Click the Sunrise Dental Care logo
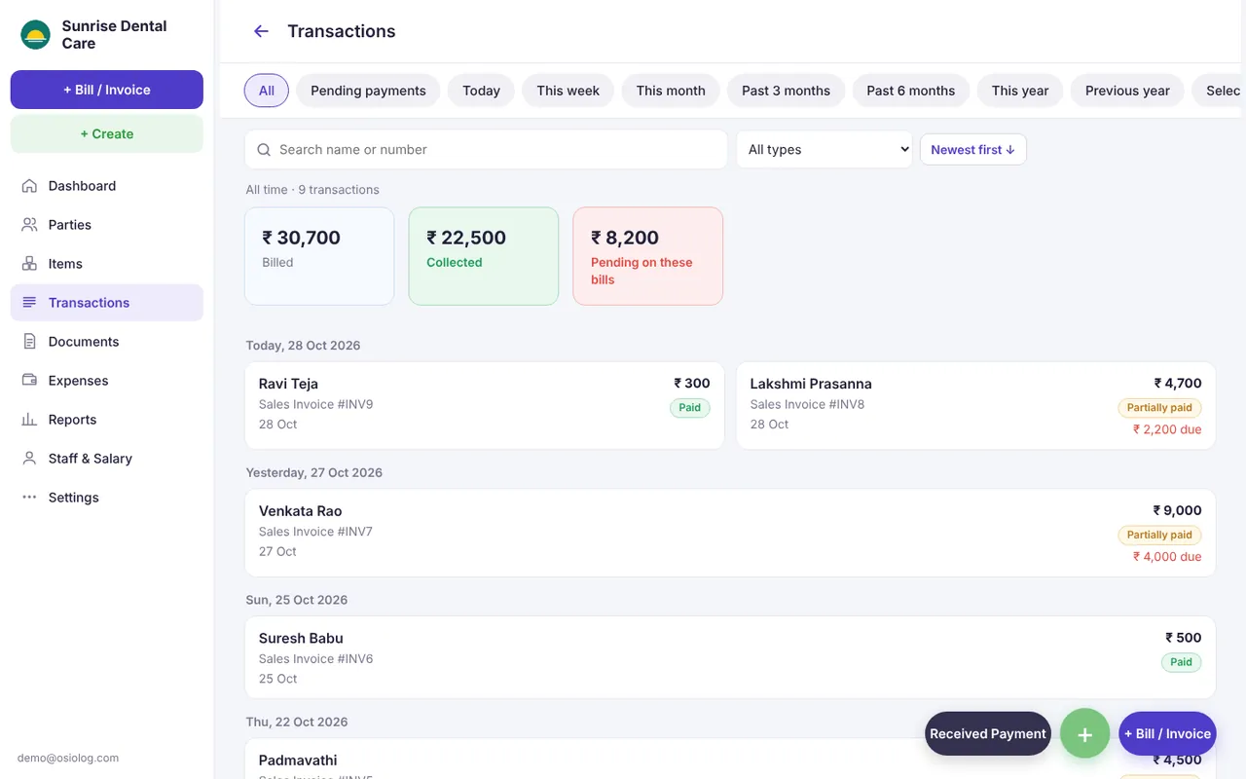 click(x=35, y=35)
